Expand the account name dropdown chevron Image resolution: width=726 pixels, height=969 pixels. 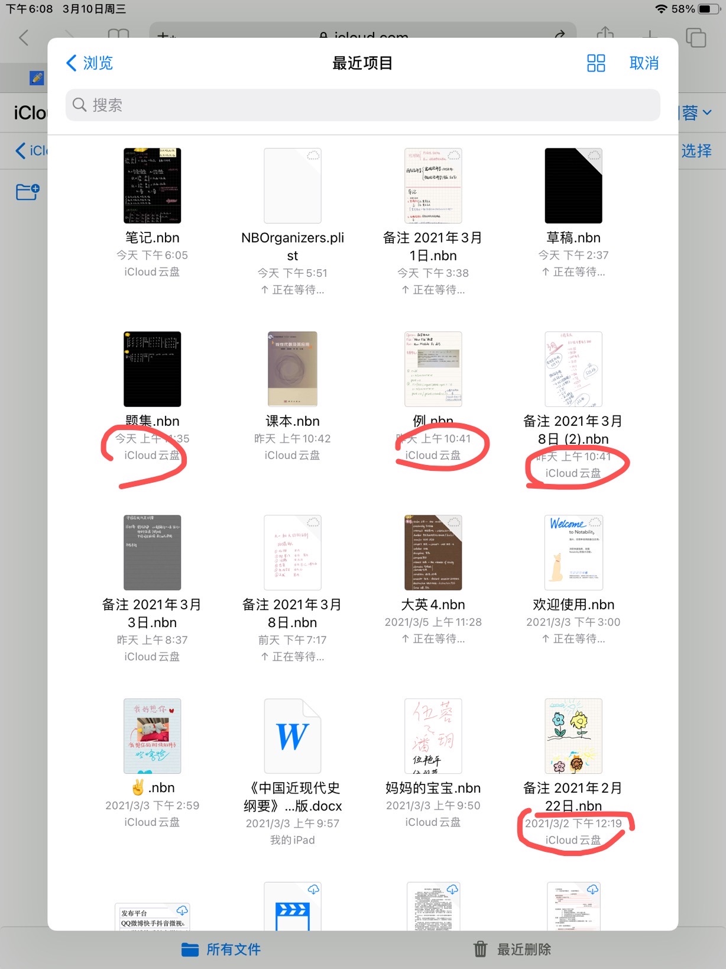(x=707, y=112)
